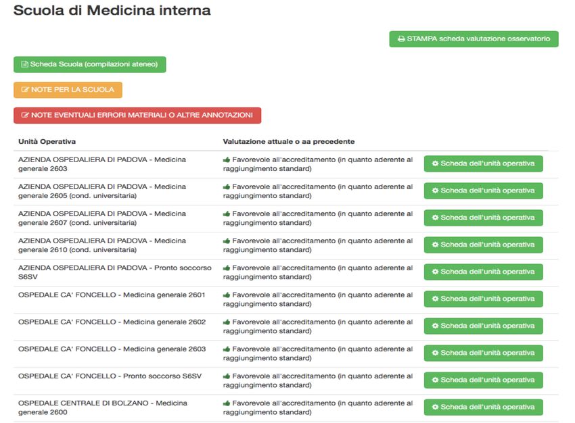Open Scheda Scuola (compilazioni ateneo)

tap(90, 64)
